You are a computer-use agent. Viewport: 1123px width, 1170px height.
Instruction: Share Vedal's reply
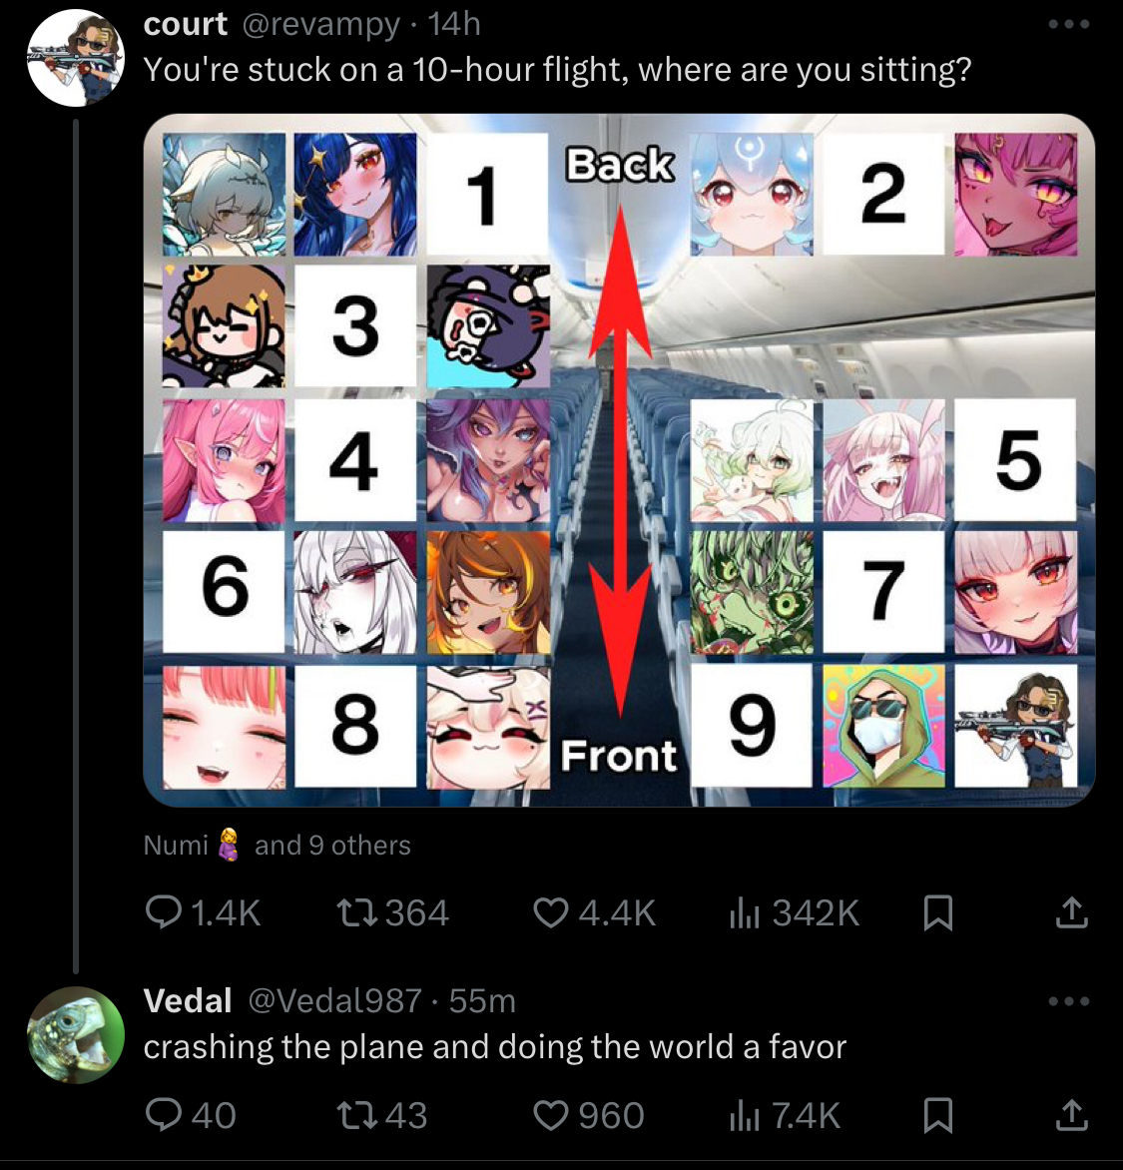pyautogui.click(x=1071, y=1115)
